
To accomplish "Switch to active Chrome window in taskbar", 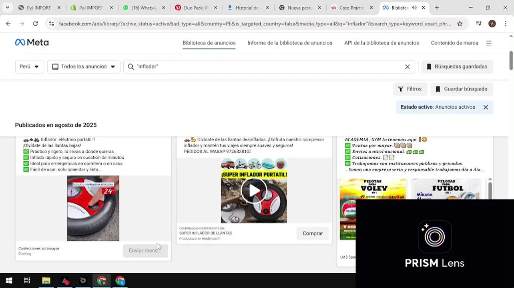I will click(102, 281).
